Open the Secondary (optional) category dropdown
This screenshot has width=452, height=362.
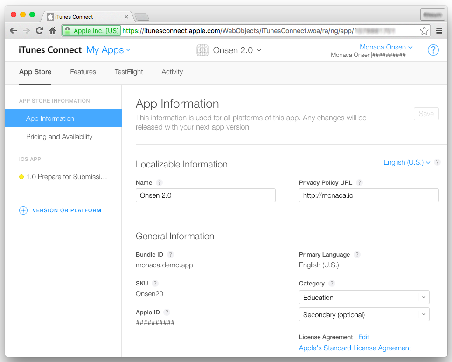[x=364, y=314]
